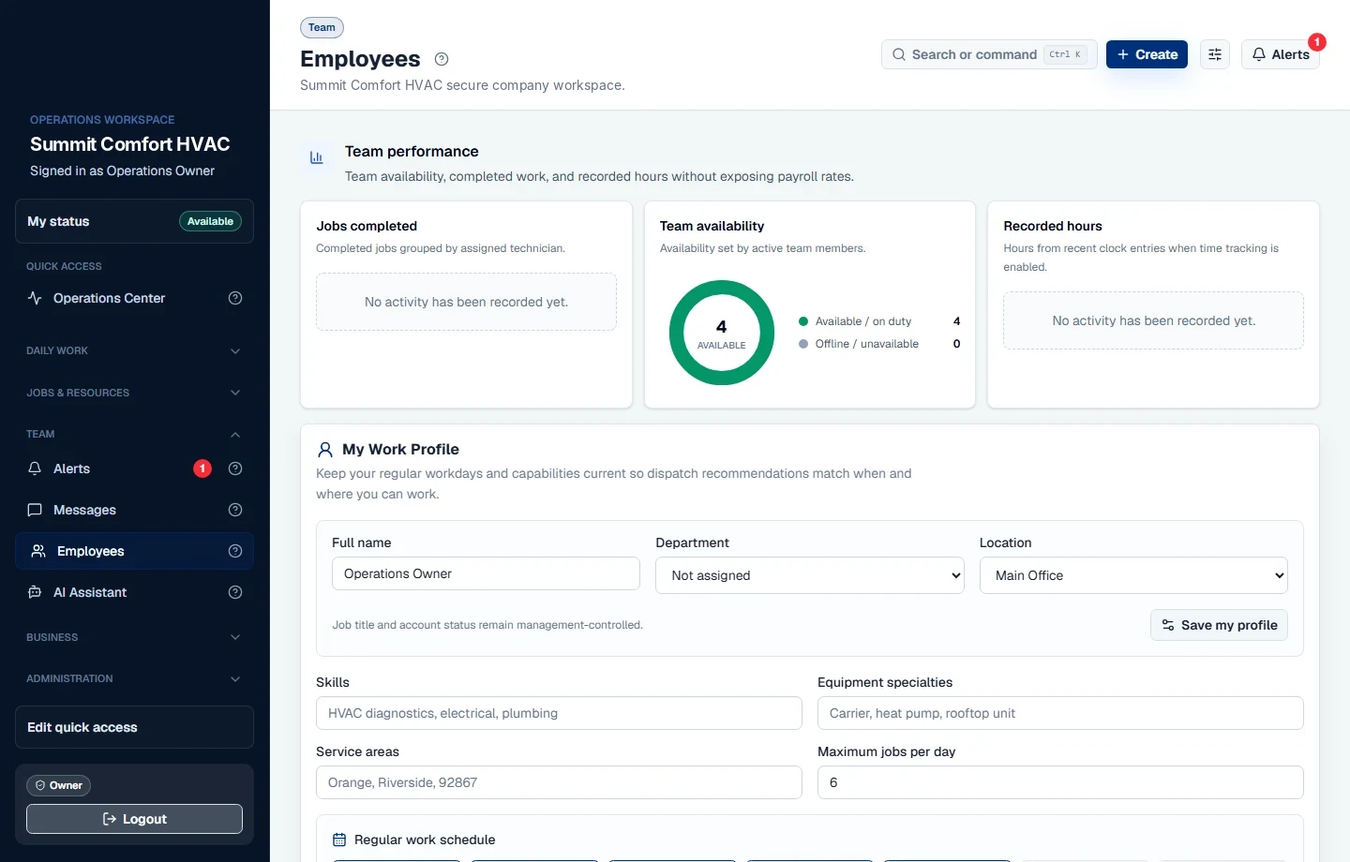The image size is (1350, 862).
Task: Click the help icon beside AI Assistant
Action: (x=235, y=592)
